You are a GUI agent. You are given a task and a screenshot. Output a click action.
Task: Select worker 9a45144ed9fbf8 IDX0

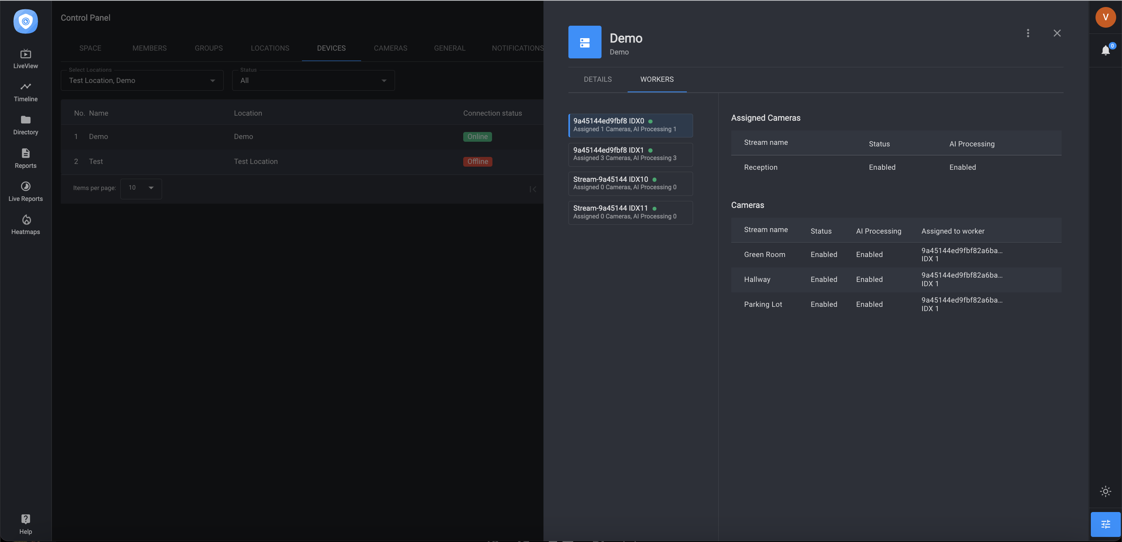631,125
